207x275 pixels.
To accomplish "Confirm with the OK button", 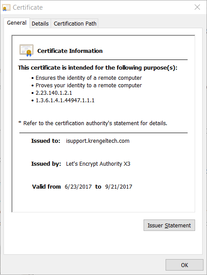I will (x=185, y=265).
